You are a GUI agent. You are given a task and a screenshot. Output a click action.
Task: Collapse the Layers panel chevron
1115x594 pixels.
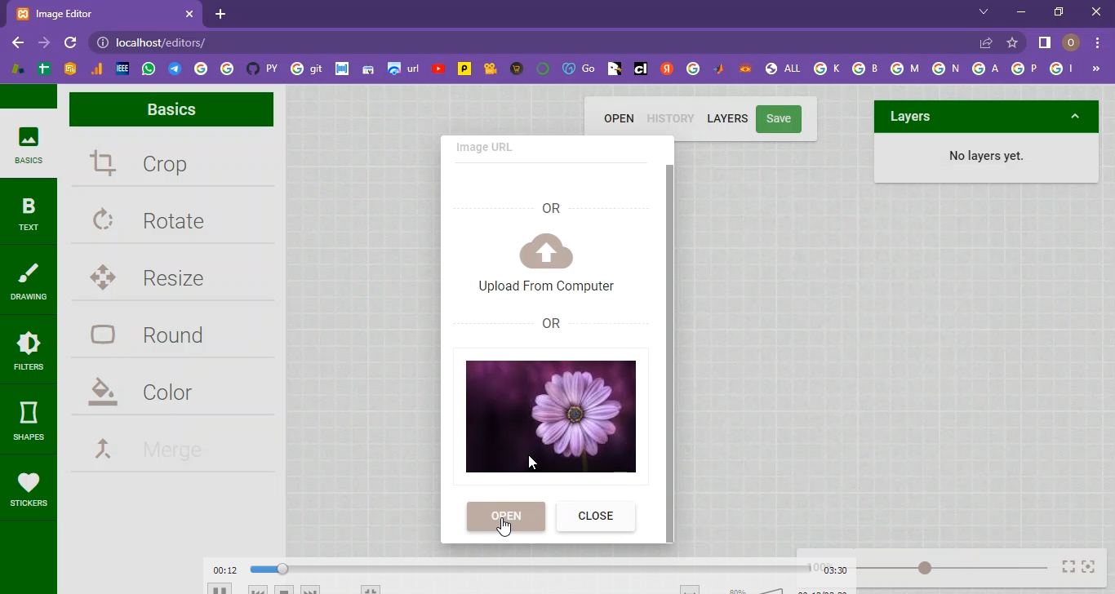(1075, 117)
